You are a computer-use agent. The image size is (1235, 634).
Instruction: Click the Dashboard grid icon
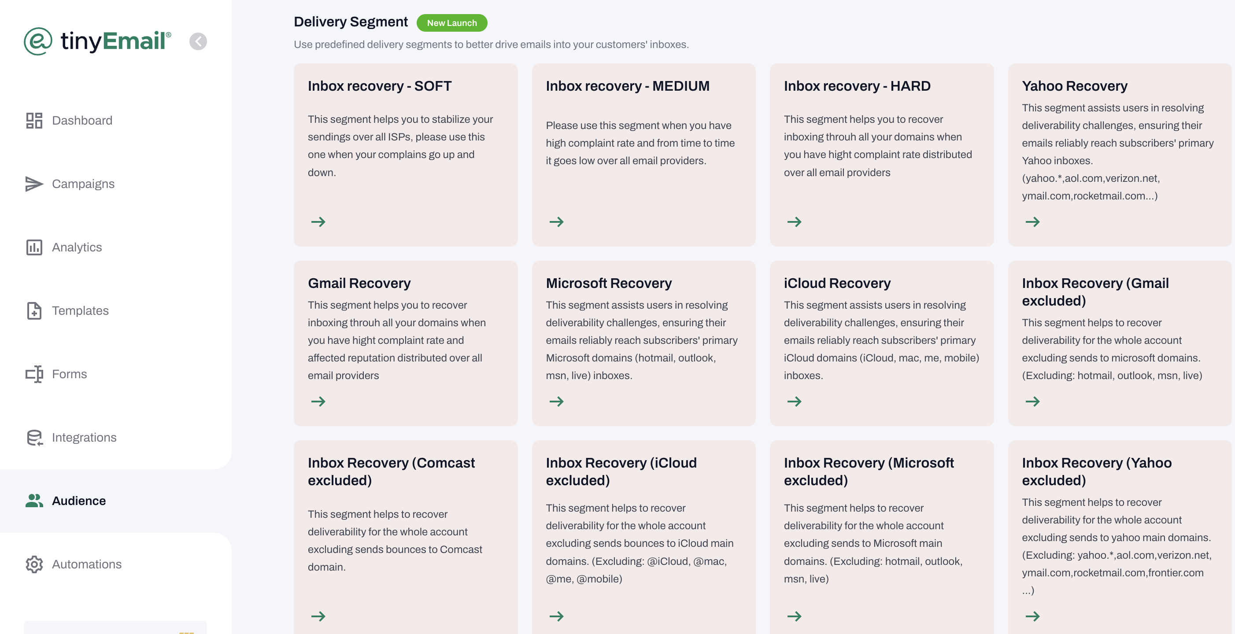(34, 120)
